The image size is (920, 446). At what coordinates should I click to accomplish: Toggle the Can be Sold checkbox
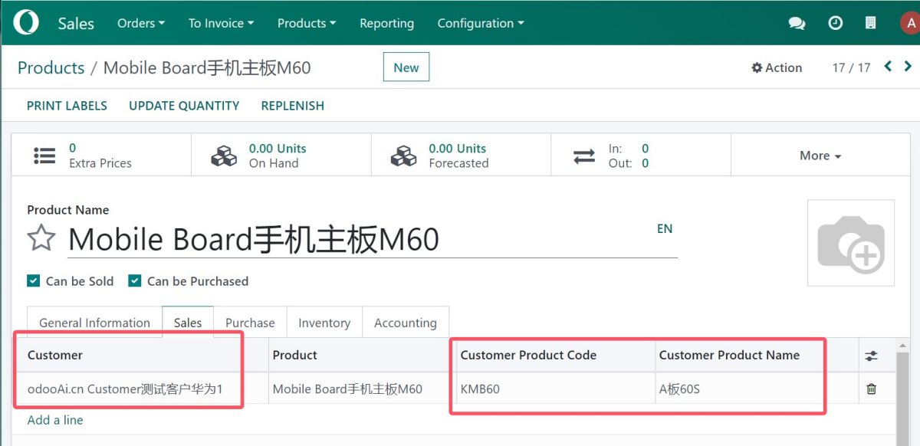(x=33, y=280)
